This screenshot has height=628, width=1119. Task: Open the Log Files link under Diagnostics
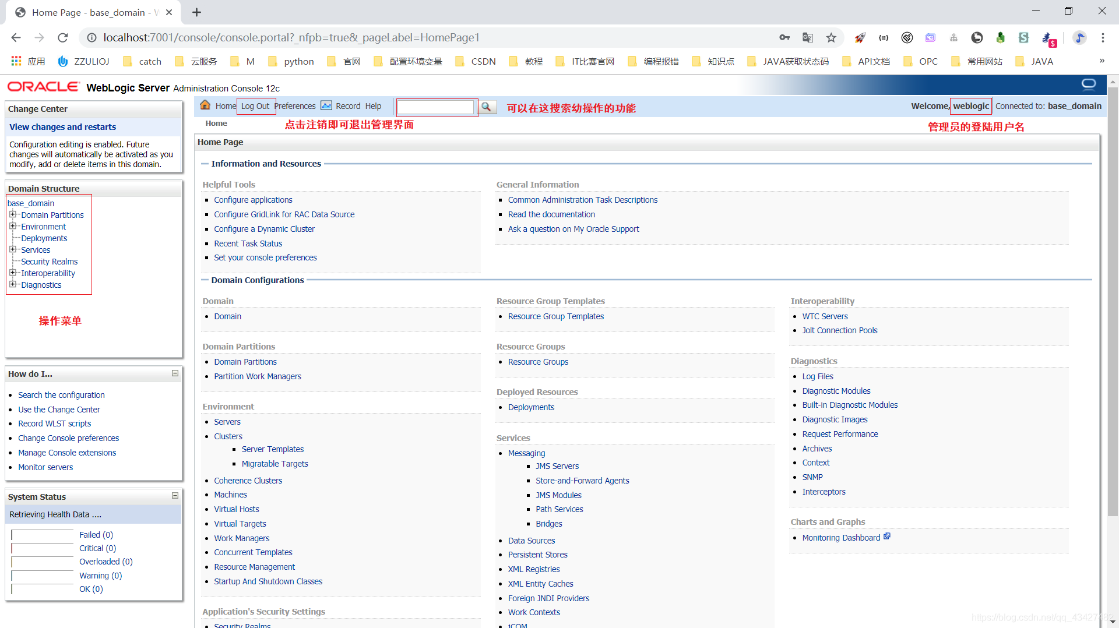(818, 376)
